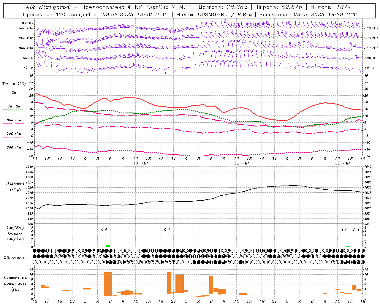Click the (мм/3ч.) precipitation unit label
This screenshot has height=304, width=380.
pos(15,228)
